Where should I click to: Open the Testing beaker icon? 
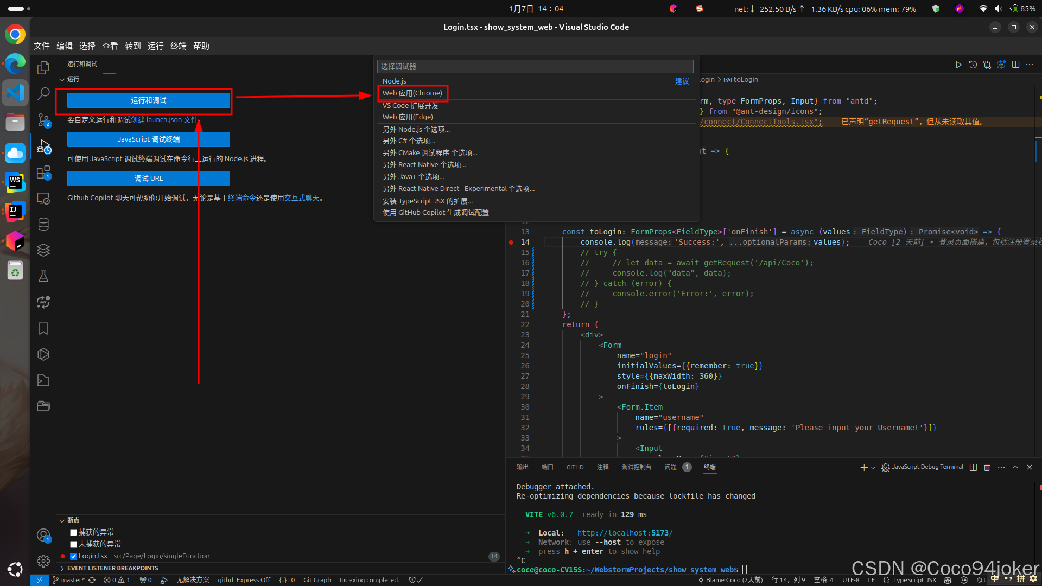[43, 277]
